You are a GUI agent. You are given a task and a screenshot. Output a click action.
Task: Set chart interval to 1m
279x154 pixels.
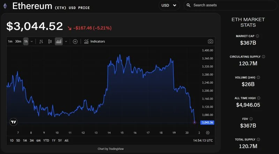pyautogui.click(x=10, y=41)
